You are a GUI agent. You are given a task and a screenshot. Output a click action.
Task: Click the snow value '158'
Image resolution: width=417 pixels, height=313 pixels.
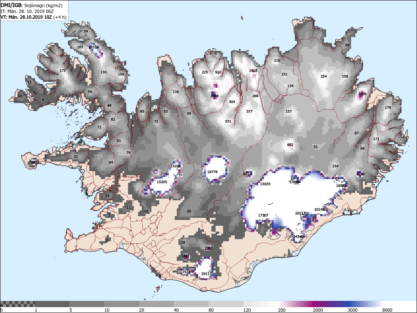coord(345,76)
